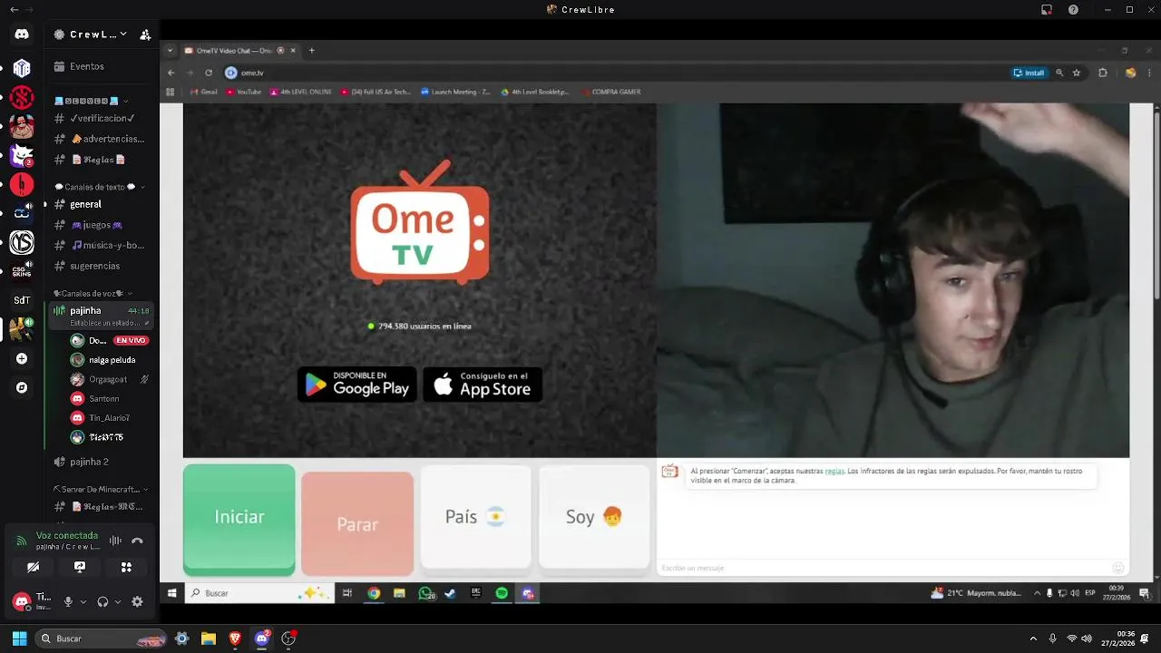Open the YouTube bookmark

(243, 92)
